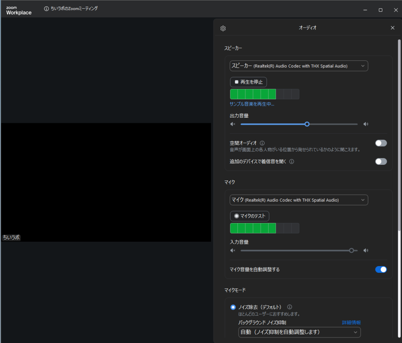402x343 pixels.
Task: Show info for 空間オーディオ
Action: pos(262,143)
